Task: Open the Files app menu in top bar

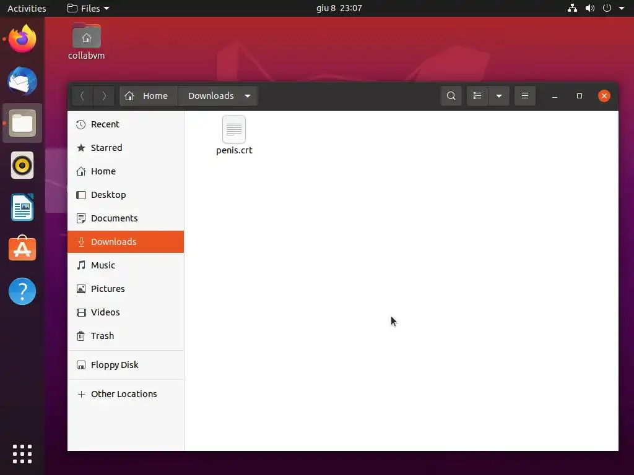Action: coord(88,8)
